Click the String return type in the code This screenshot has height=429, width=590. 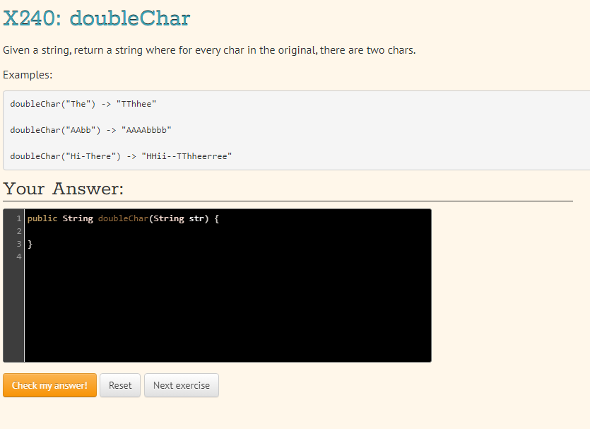[76, 218]
